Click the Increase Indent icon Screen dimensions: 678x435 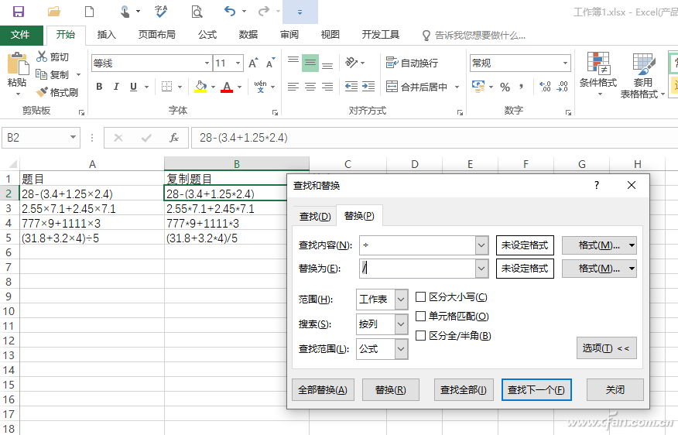point(368,87)
